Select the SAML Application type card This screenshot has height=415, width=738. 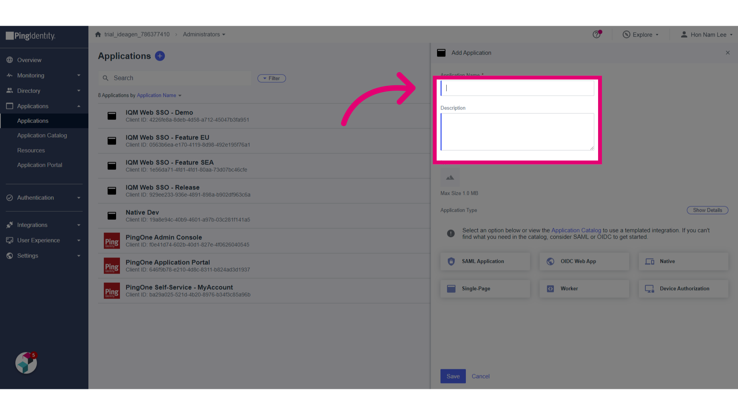coord(485,261)
